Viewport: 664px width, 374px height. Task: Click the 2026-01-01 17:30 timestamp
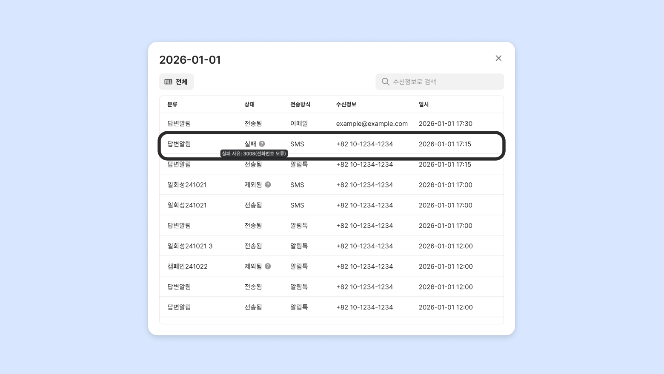coord(445,124)
